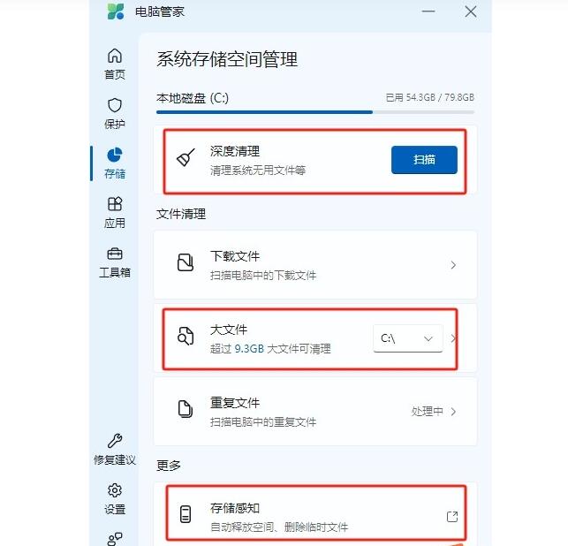Click the feedback icon below 设置
568x546 pixels.
click(115, 539)
